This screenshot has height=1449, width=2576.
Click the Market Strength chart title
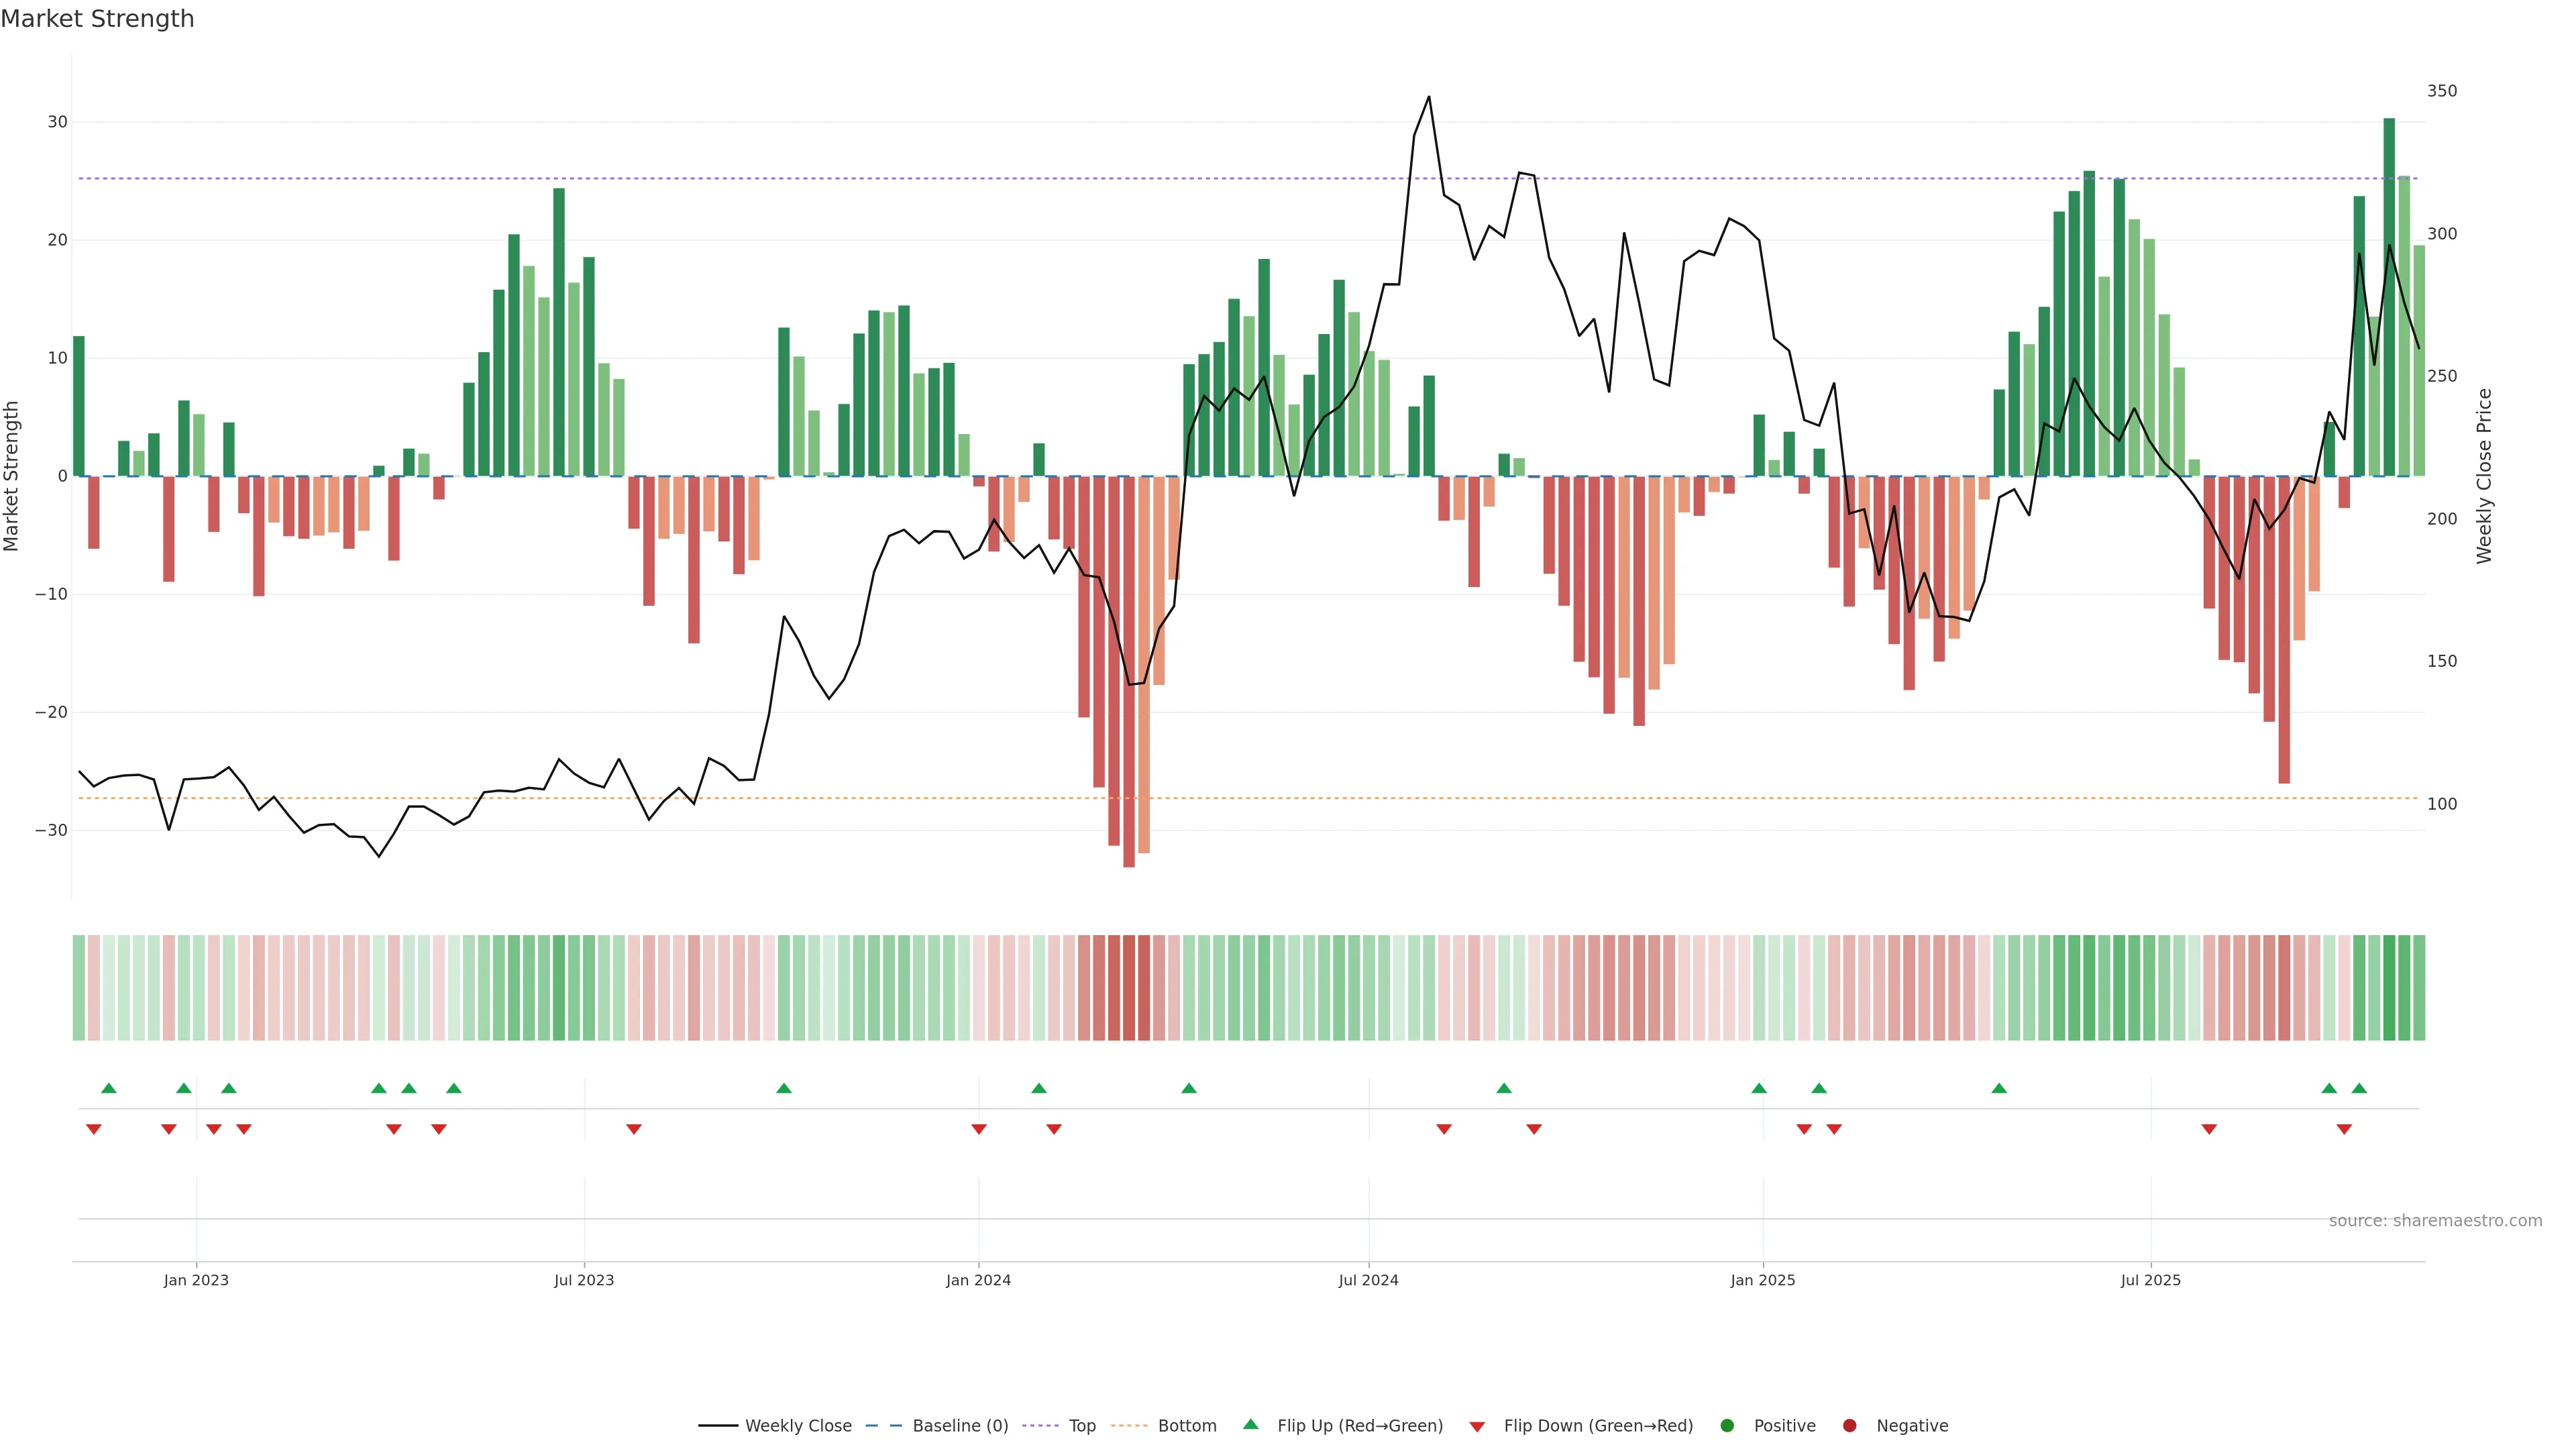[x=97, y=19]
